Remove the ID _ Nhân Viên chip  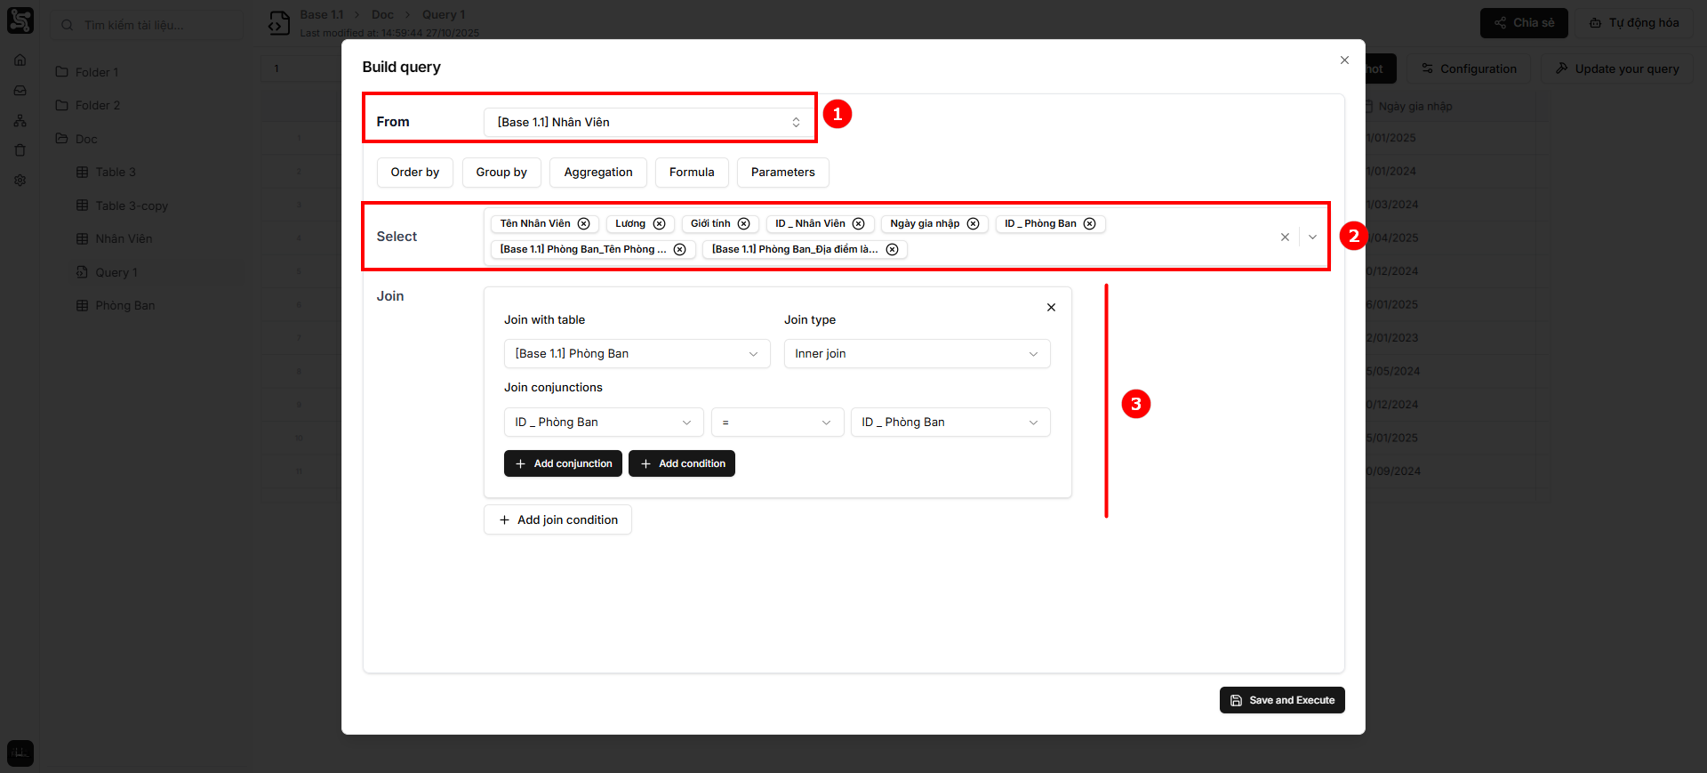(x=859, y=224)
